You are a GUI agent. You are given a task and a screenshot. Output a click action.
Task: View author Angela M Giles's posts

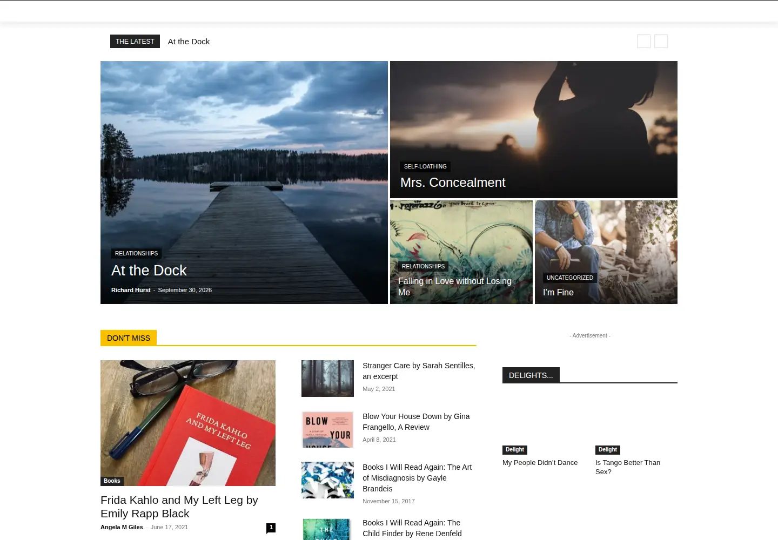pyautogui.click(x=122, y=527)
